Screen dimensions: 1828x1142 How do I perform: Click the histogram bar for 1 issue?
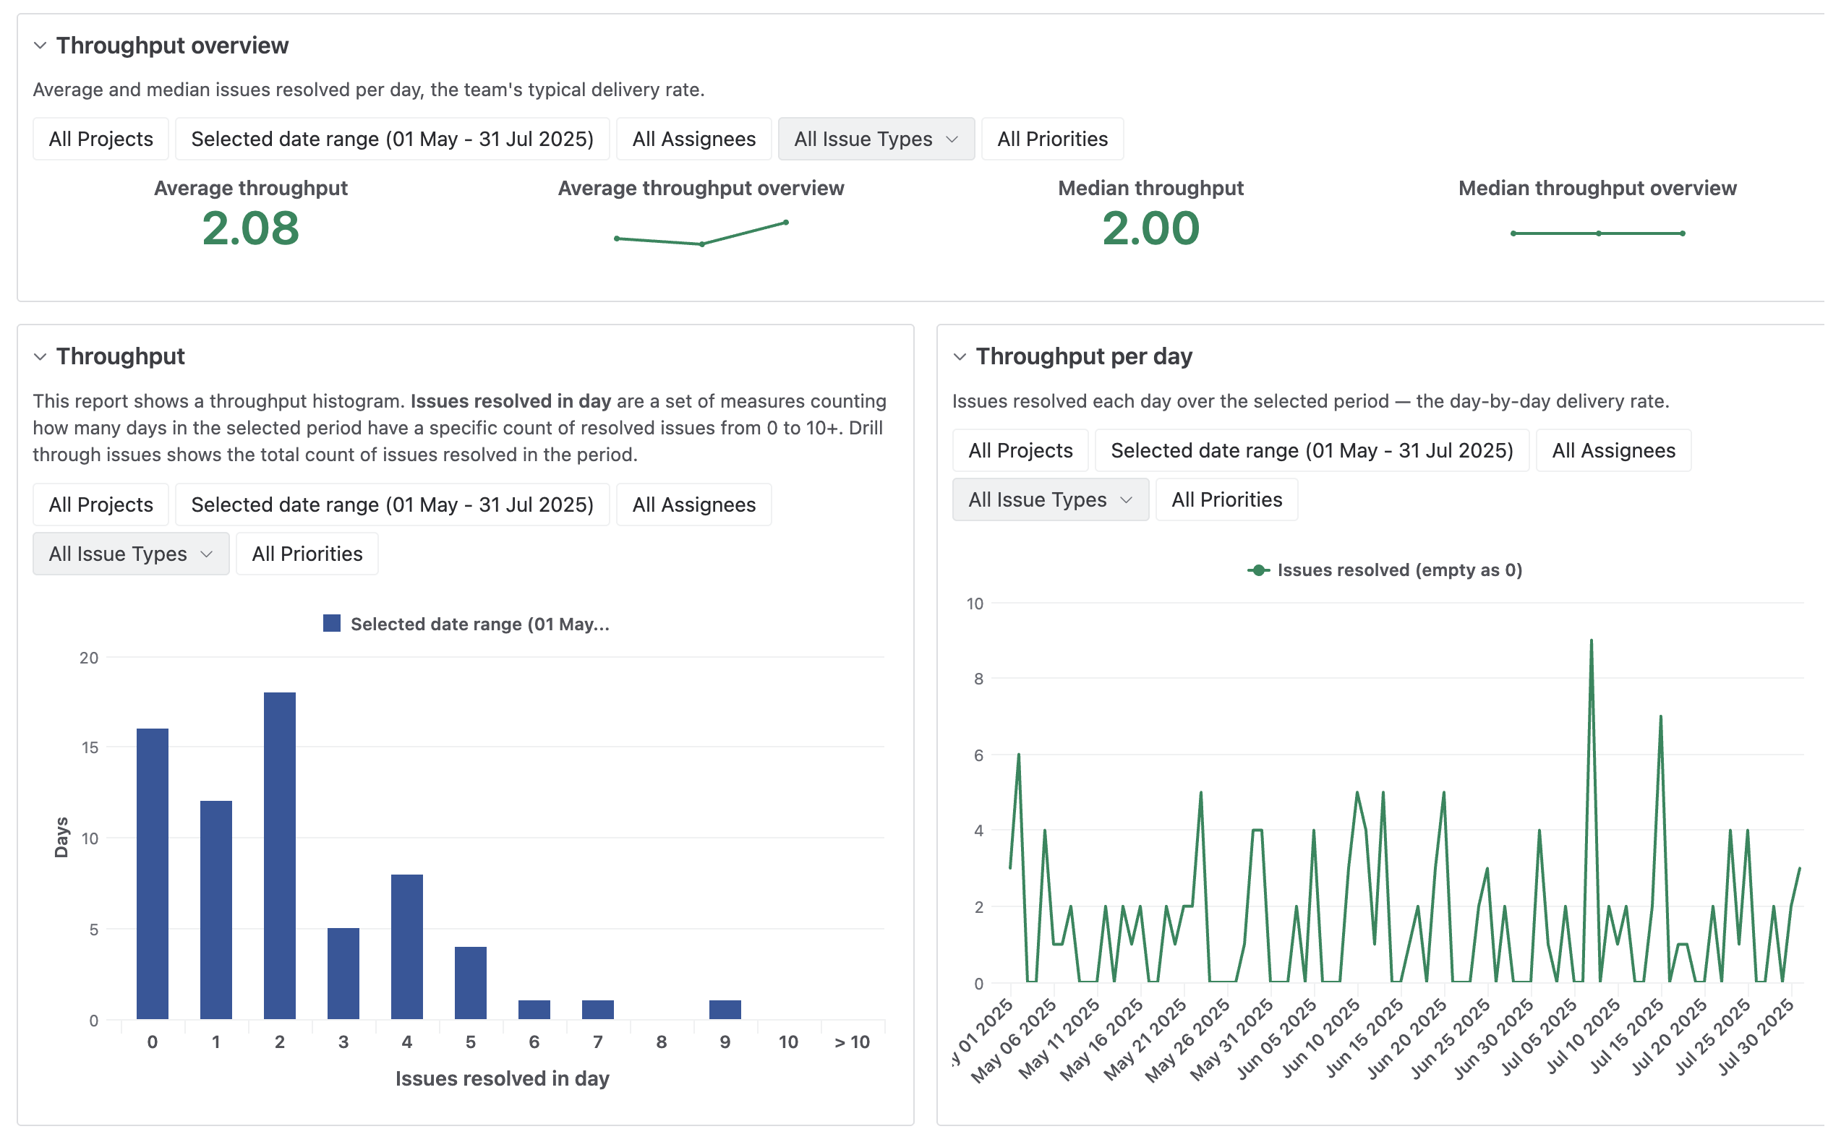click(216, 910)
